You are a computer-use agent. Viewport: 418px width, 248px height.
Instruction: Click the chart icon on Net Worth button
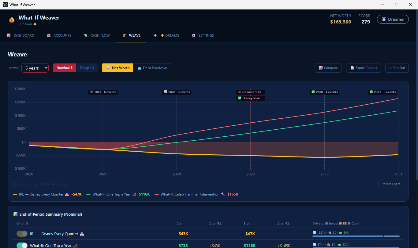click(108, 68)
